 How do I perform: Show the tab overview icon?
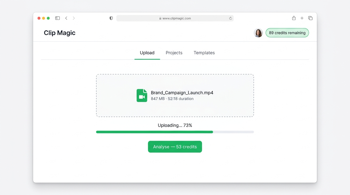pos(310,18)
